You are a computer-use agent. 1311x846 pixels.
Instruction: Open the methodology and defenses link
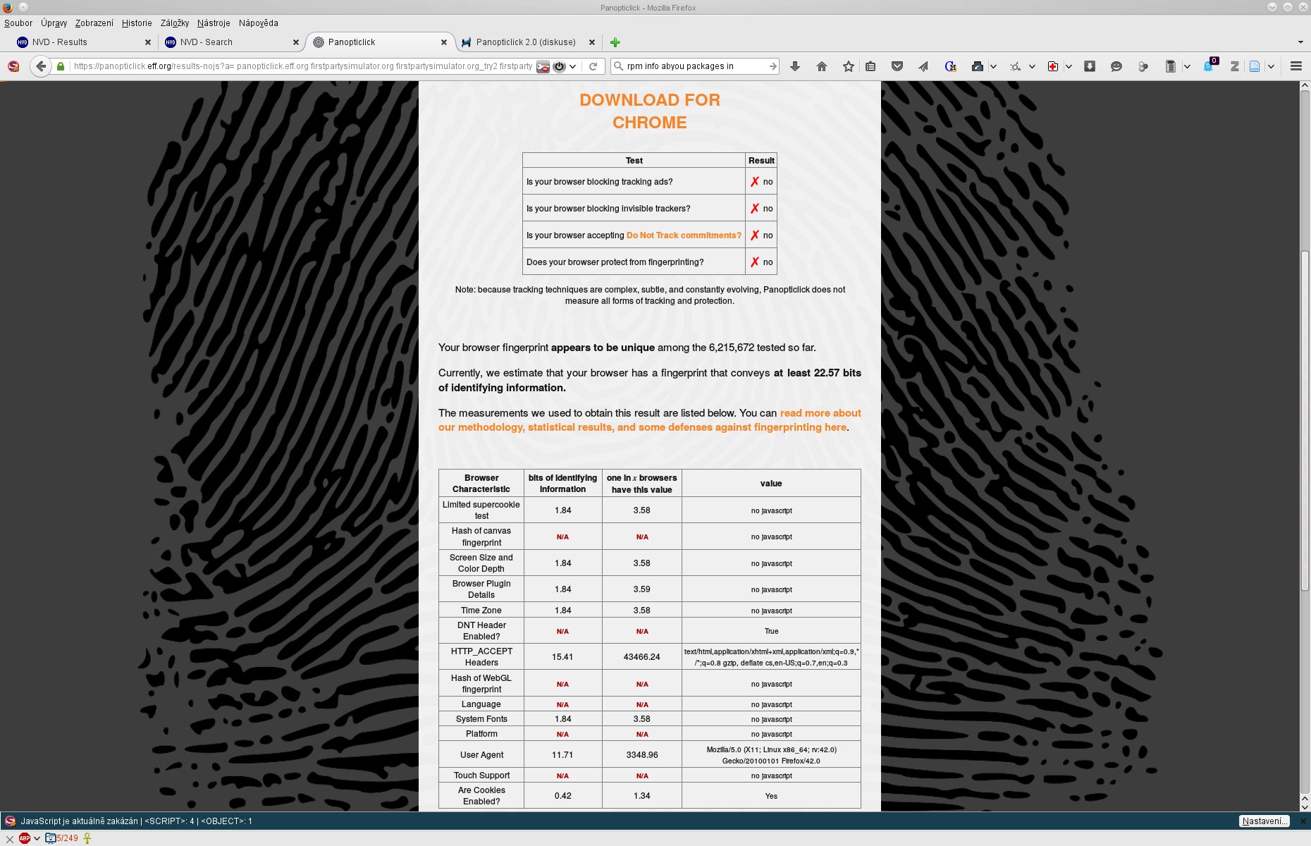coord(650,420)
